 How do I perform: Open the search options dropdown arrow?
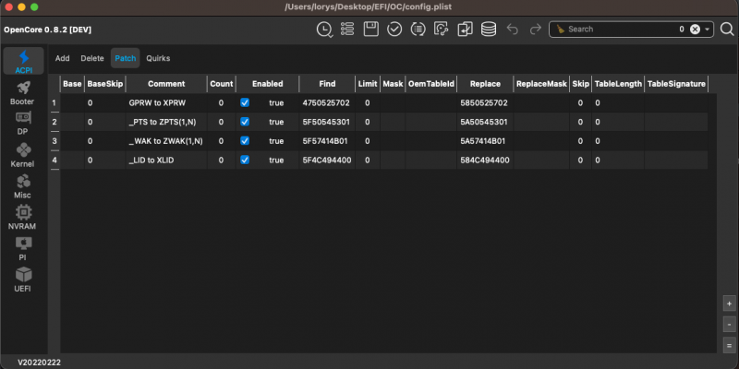(x=707, y=30)
